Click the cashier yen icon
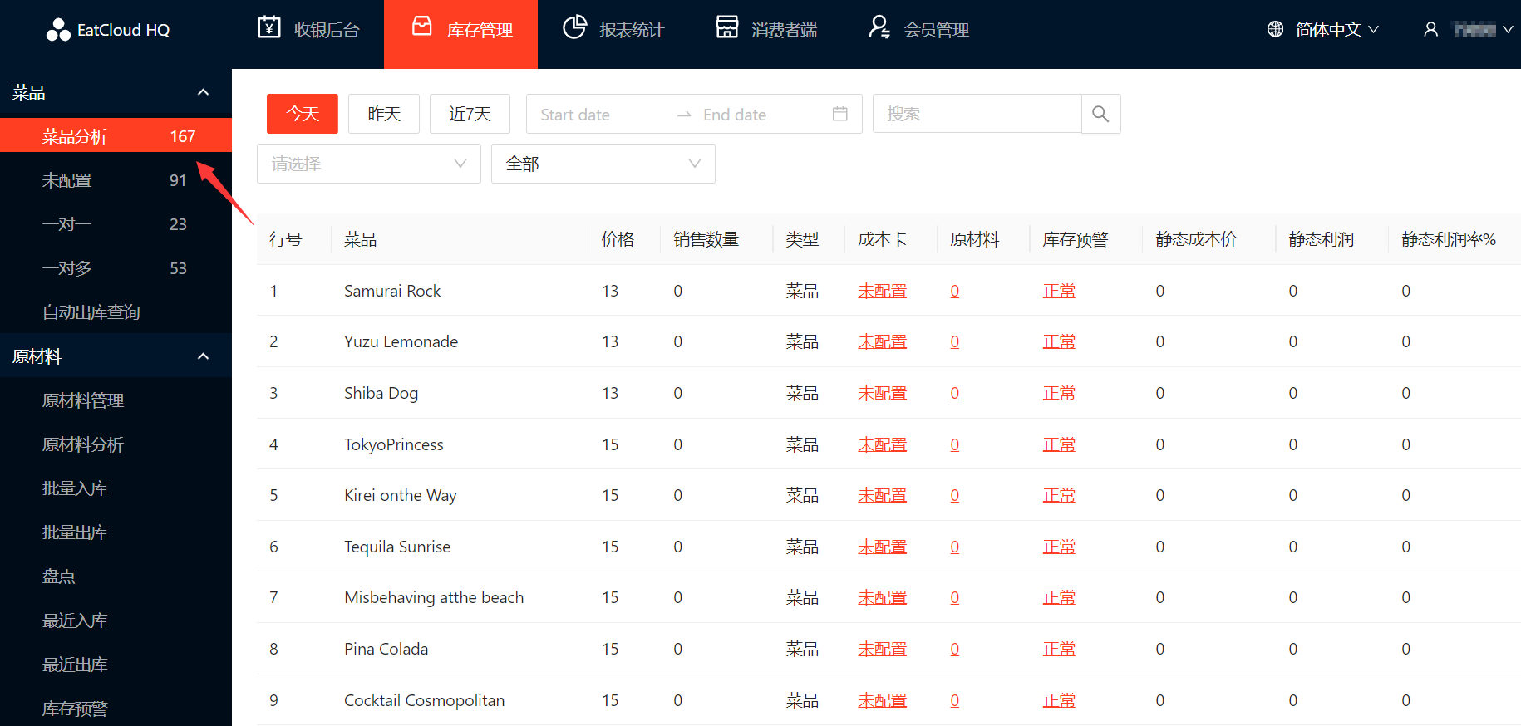1521x726 pixels. pyautogui.click(x=269, y=27)
